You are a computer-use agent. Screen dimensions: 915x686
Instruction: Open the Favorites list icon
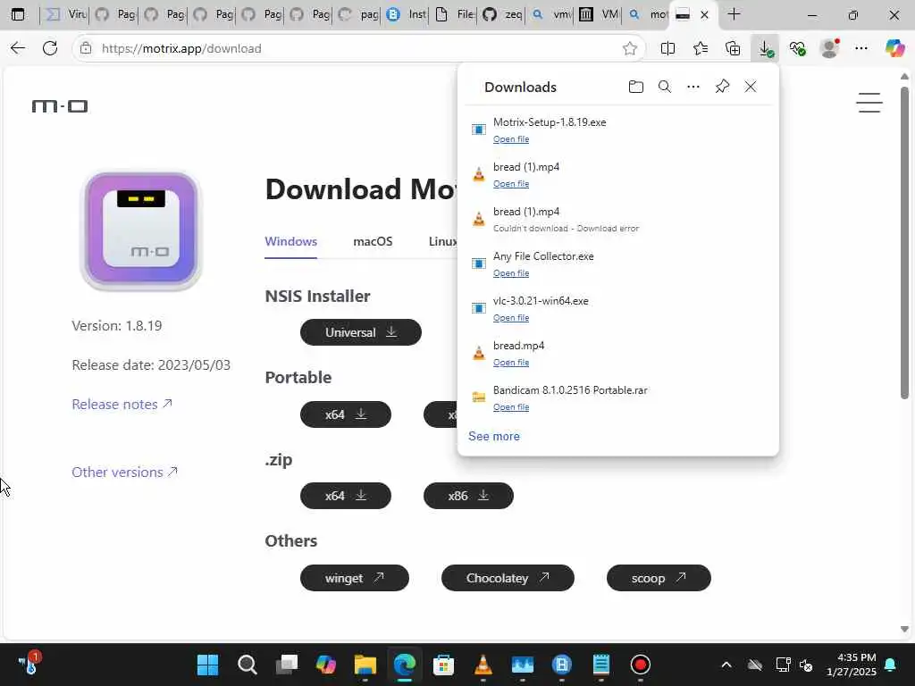(701, 48)
